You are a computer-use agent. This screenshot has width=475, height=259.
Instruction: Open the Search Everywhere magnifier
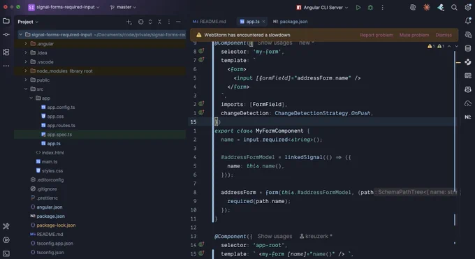tap(454, 7)
